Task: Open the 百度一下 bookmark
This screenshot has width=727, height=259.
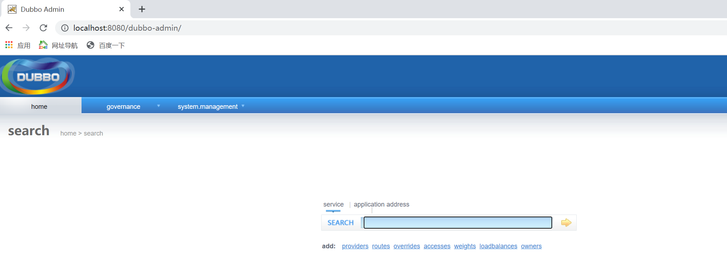Action: [x=106, y=45]
